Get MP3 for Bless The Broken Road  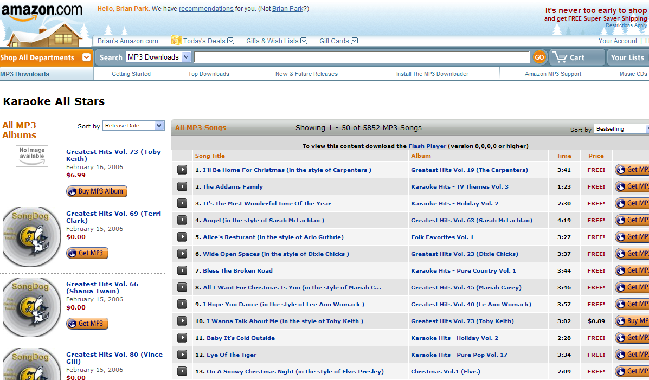click(x=632, y=270)
